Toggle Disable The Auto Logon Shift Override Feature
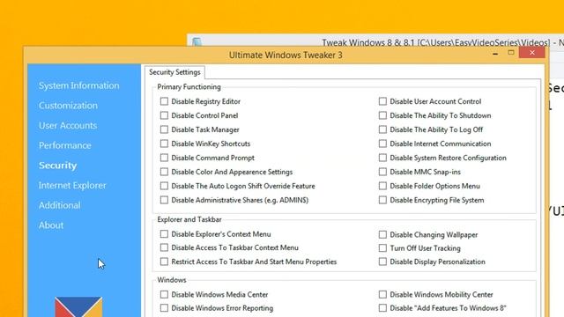564x317 pixels. (x=164, y=186)
